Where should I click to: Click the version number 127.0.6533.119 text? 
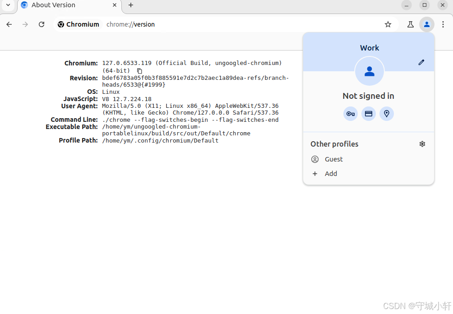[127, 63]
